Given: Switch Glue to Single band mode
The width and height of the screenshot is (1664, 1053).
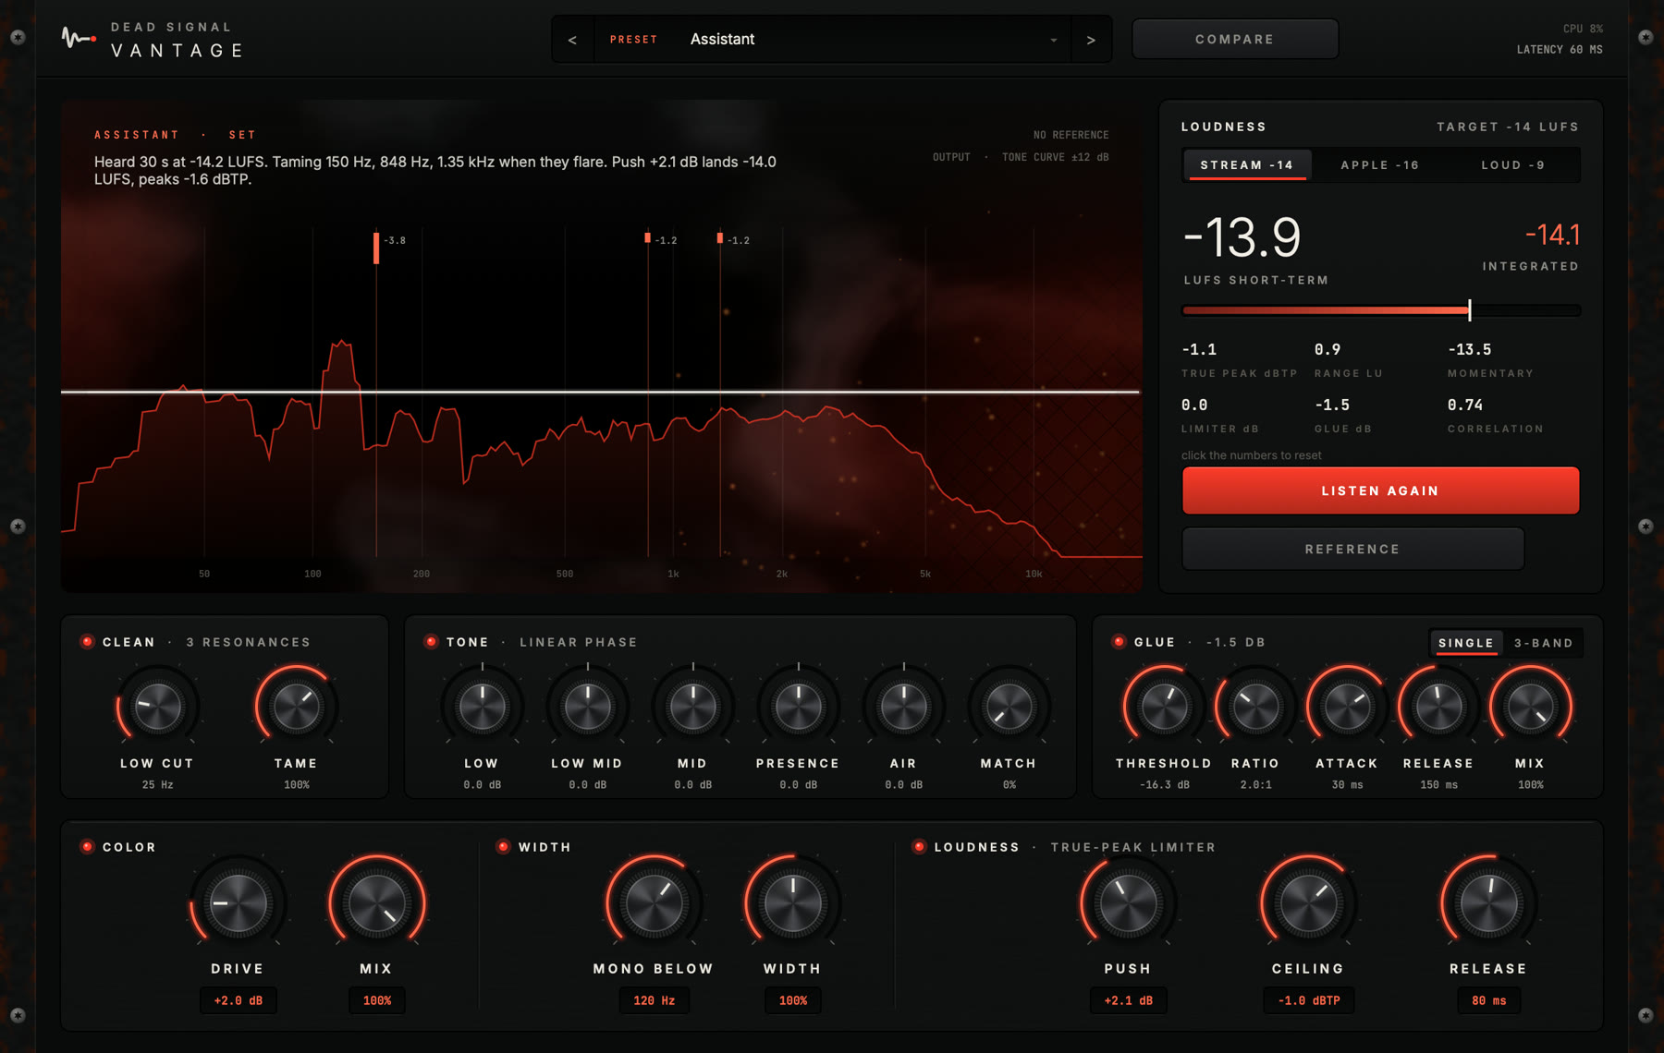Looking at the screenshot, I should tap(1466, 643).
